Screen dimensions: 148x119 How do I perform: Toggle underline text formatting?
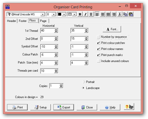pos(91,14)
